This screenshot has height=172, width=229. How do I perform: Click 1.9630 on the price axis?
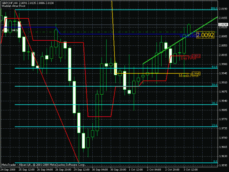pyautogui.click(x=223, y=156)
